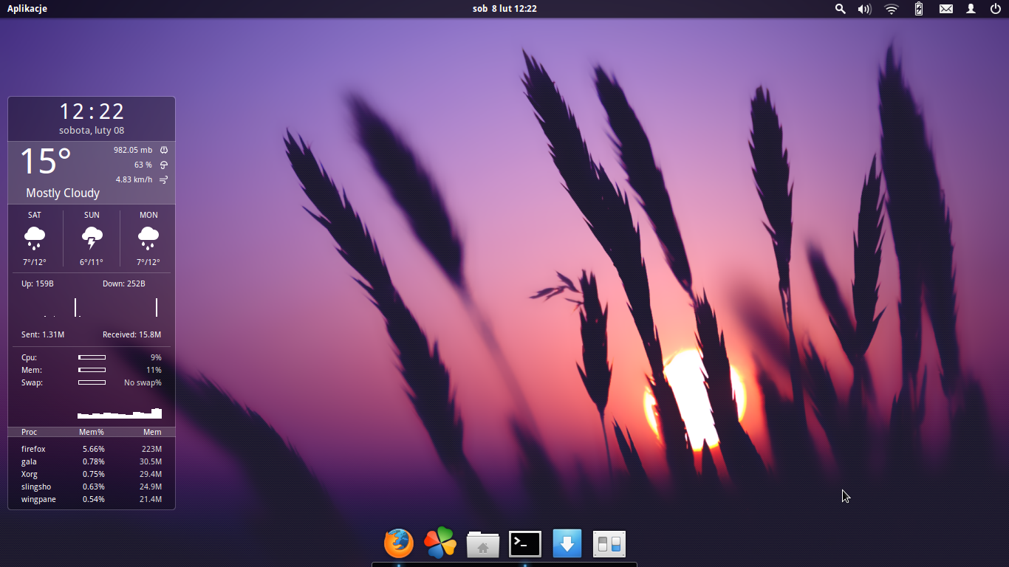Click the 'Proc' column header
The image size is (1009, 567).
29,432
